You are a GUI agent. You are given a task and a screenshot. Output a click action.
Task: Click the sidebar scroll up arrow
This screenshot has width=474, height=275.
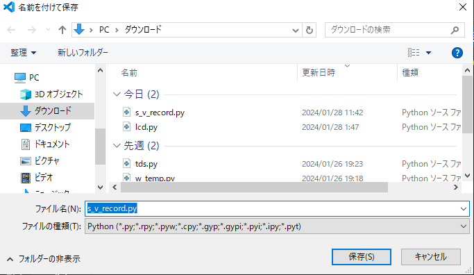tap(101, 71)
